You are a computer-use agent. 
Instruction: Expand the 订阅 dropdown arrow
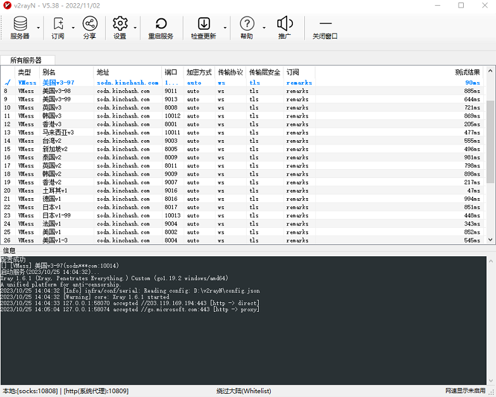[73, 28]
